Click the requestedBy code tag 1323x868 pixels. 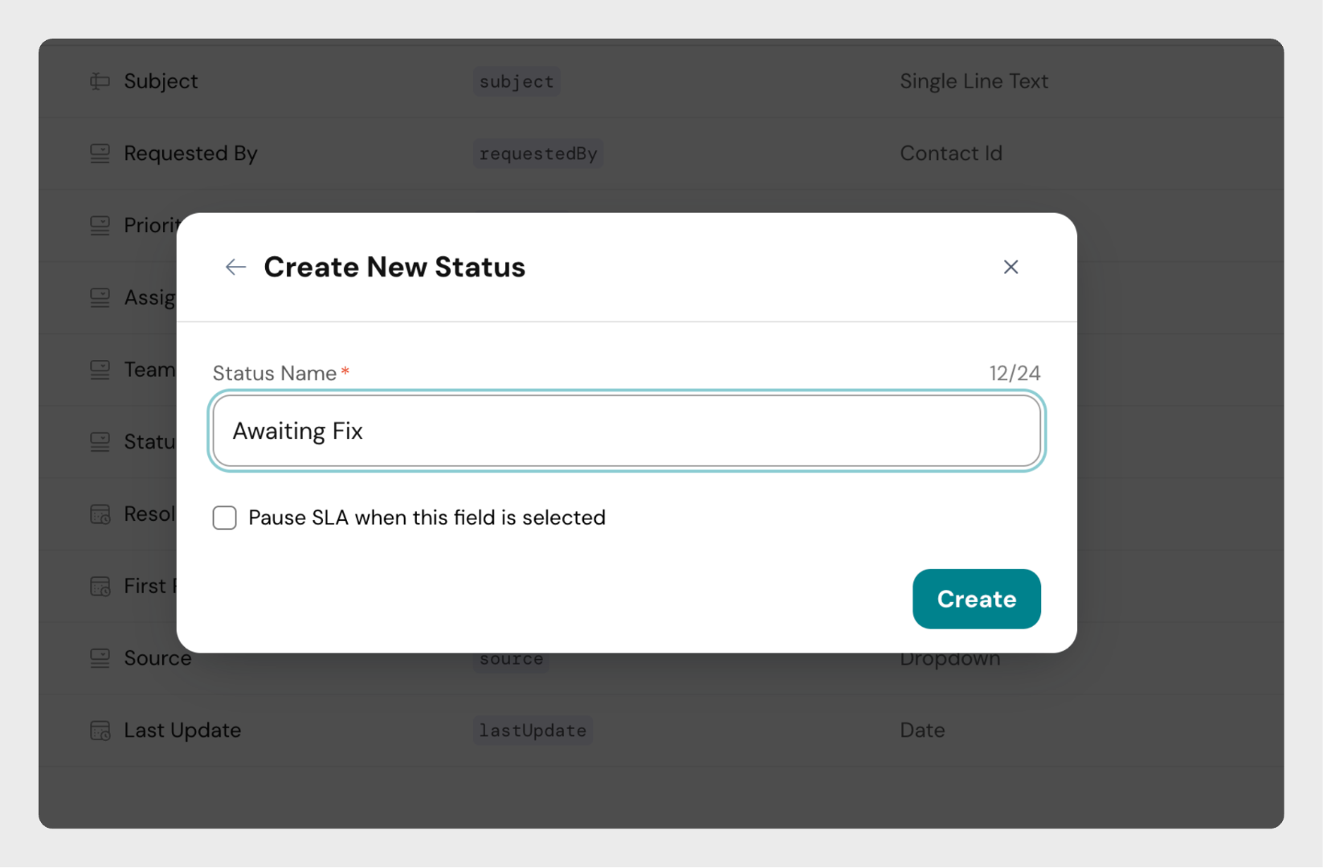[x=537, y=154]
